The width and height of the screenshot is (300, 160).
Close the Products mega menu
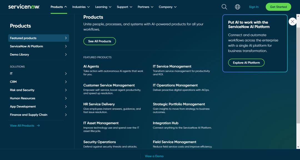(x=292, y=21)
